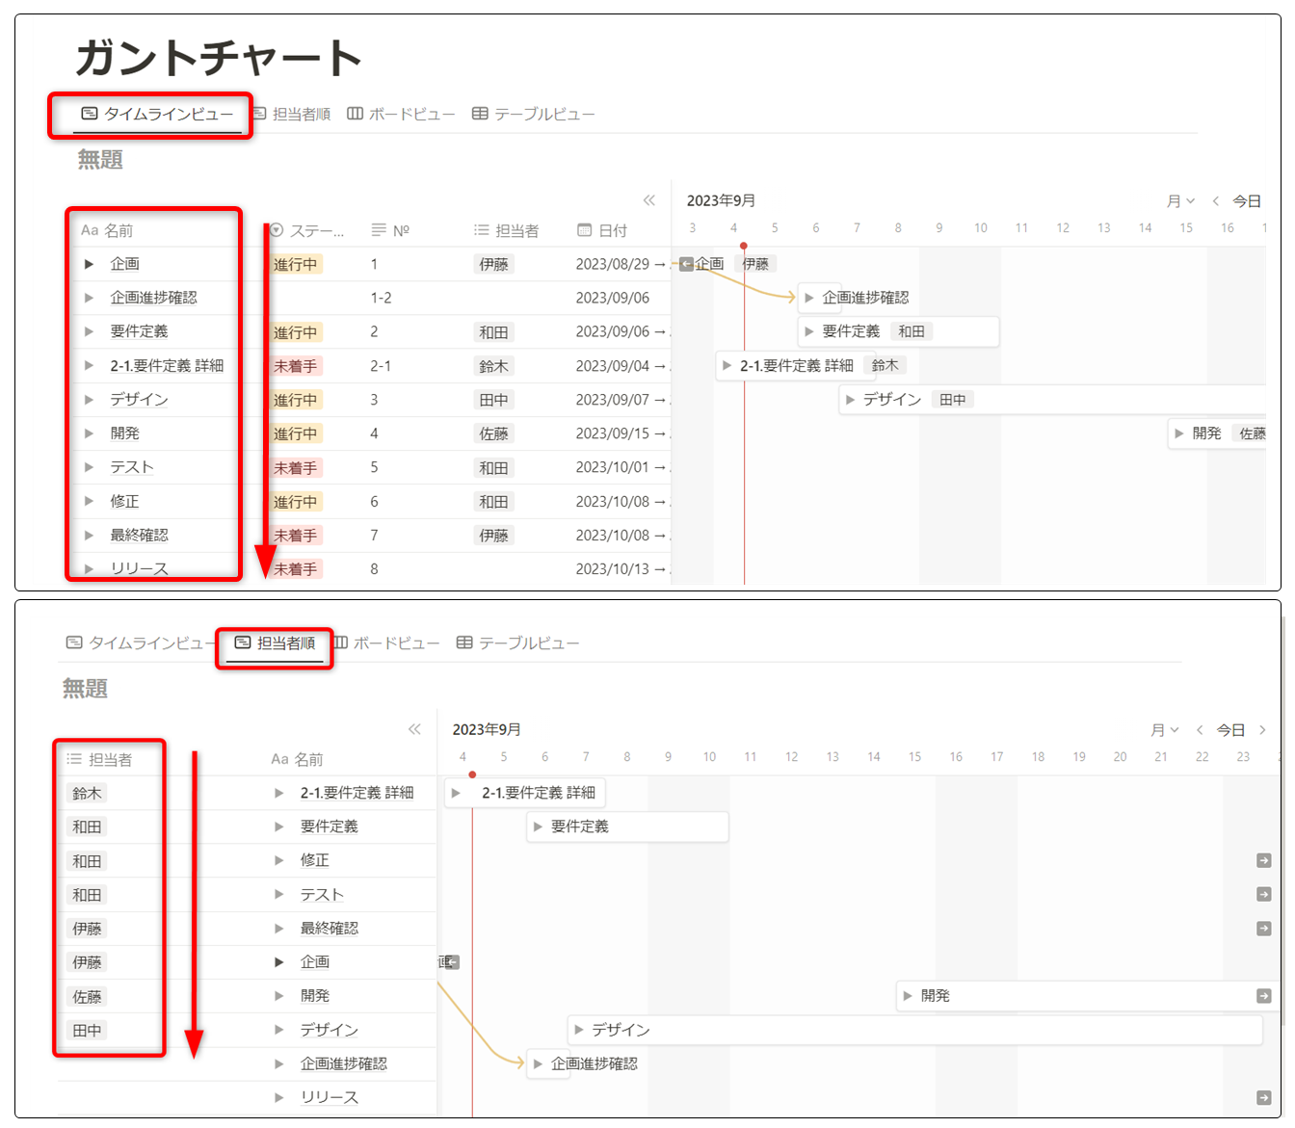The width and height of the screenshot is (1295, 1128).
Task: Click arrow icon at end of 開発 bar
Action: coord(1263,996)
